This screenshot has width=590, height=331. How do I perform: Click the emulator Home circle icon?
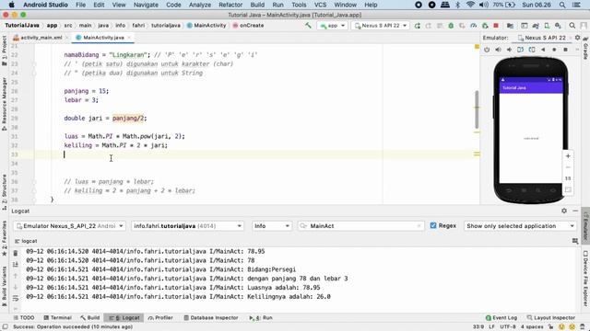(554, 50)
